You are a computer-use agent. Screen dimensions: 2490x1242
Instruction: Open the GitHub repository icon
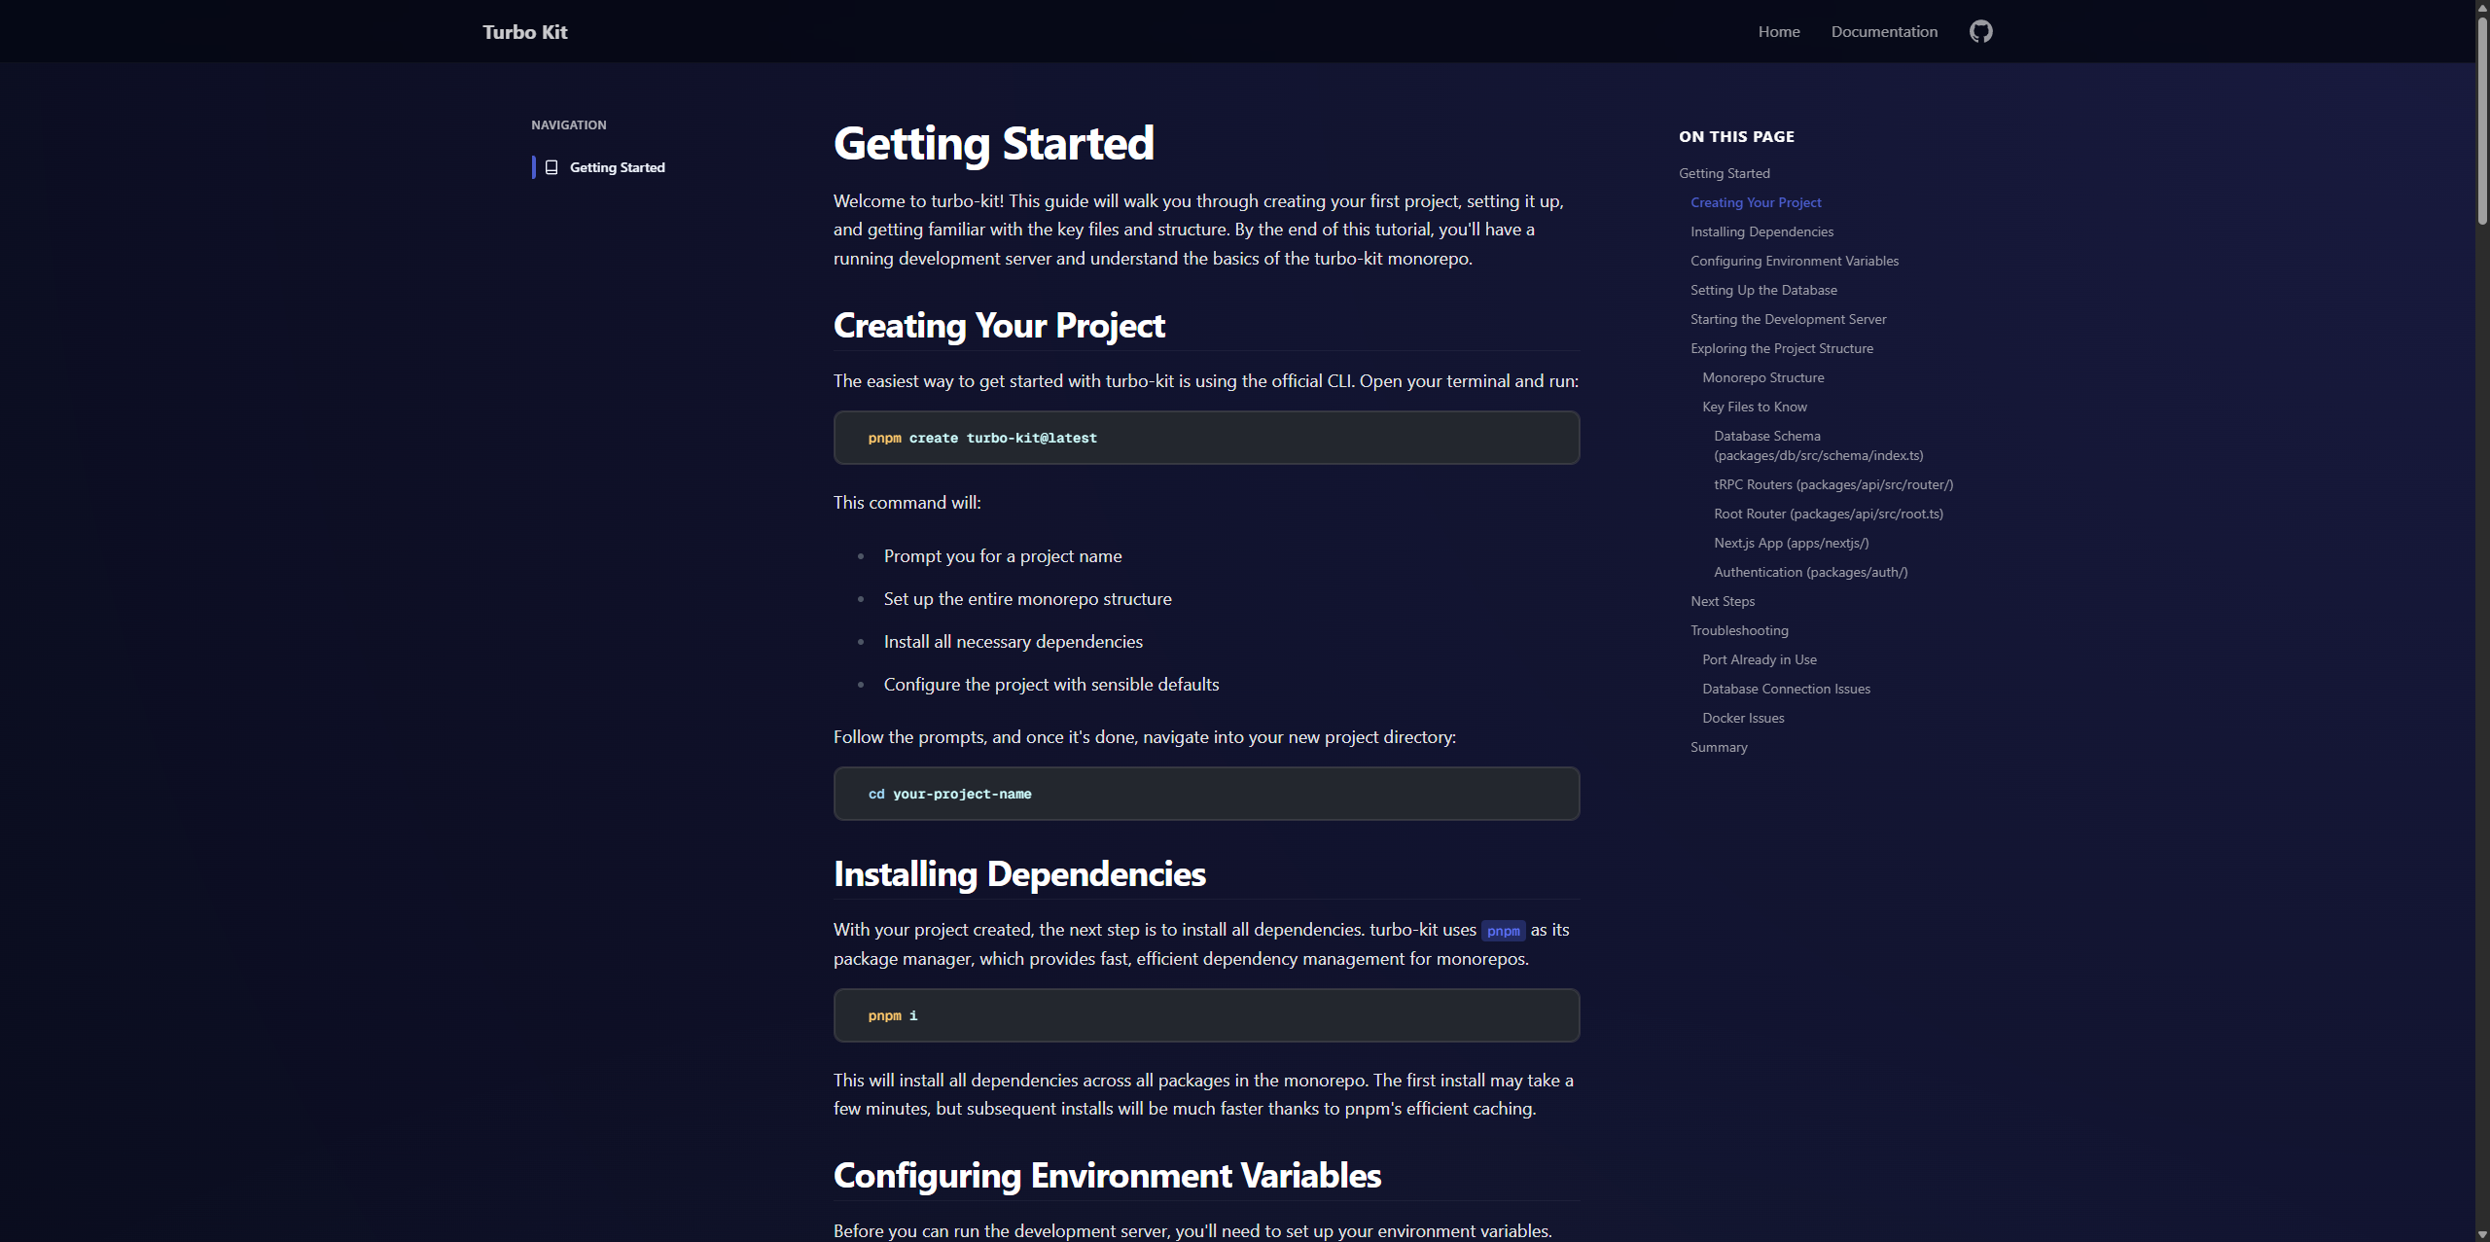click(1980, 31)
